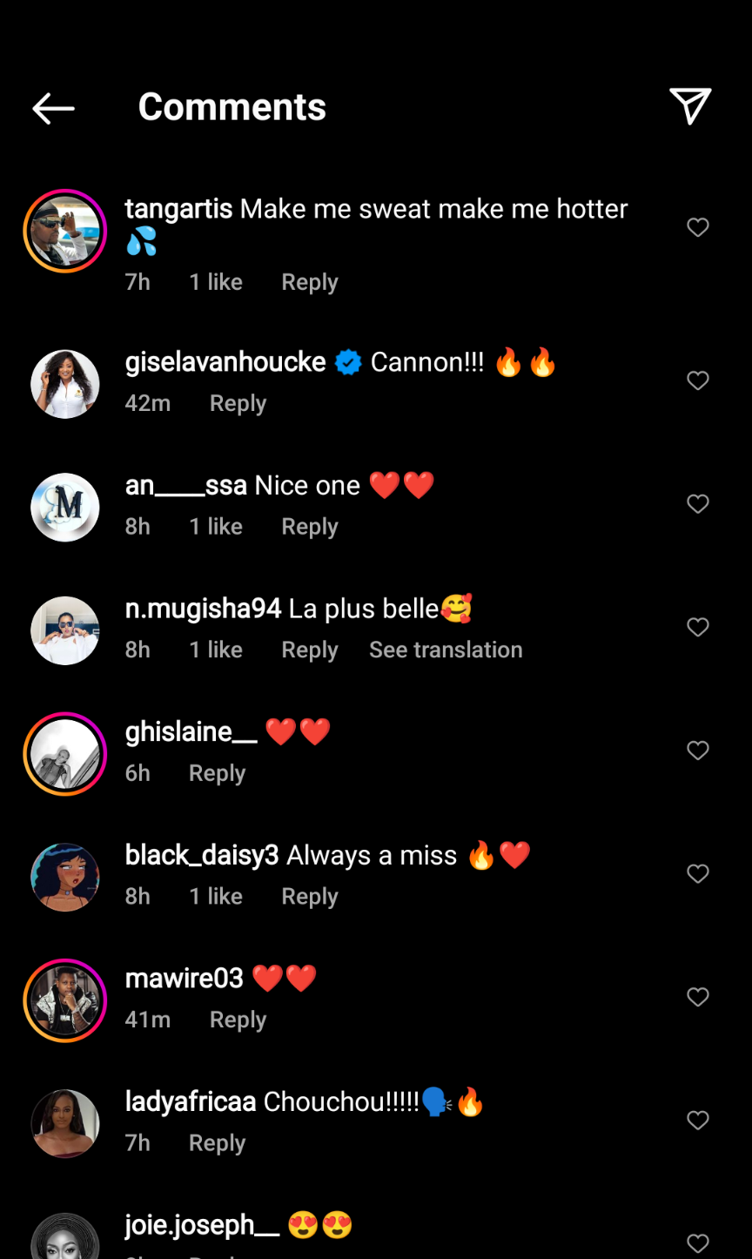The image size is (752, 1259).
Task: Open the joie.joseph__ username profile
Action: 203,1225
